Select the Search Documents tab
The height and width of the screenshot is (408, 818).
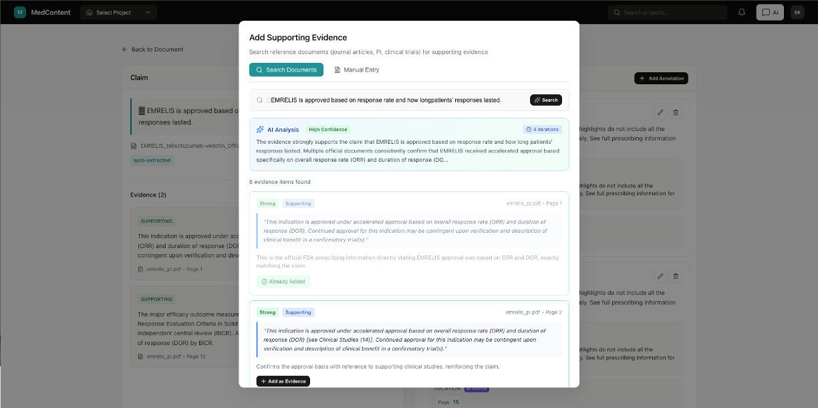click(x=286, y=69)
